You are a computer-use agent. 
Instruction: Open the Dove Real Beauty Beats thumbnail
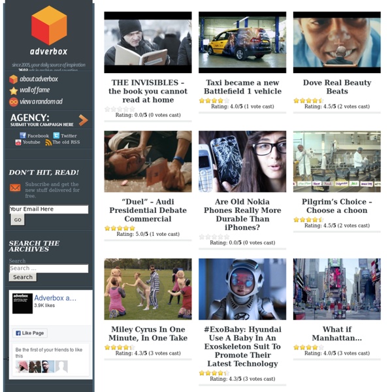point(336,42)
